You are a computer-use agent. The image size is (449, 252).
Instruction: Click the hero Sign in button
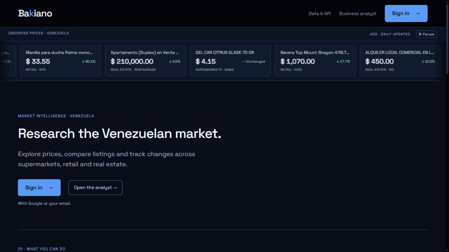tap(39, 187)
